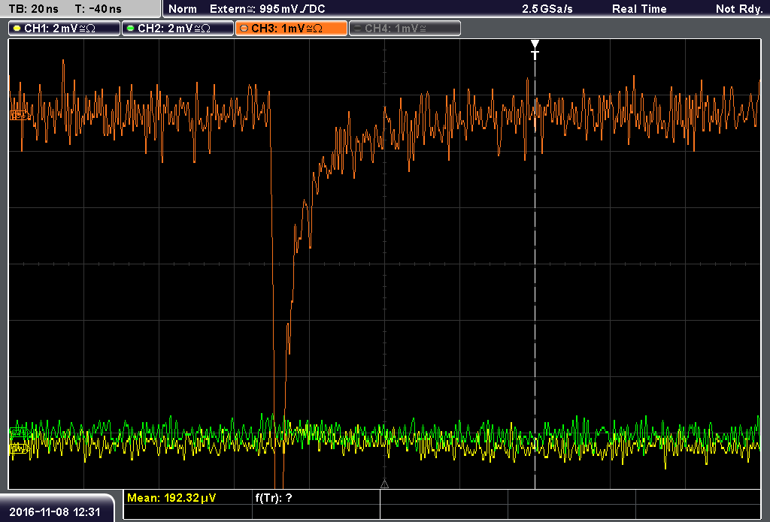
Task: Click the 2.5 GSa/s sample rate readout
Action: 547,9
